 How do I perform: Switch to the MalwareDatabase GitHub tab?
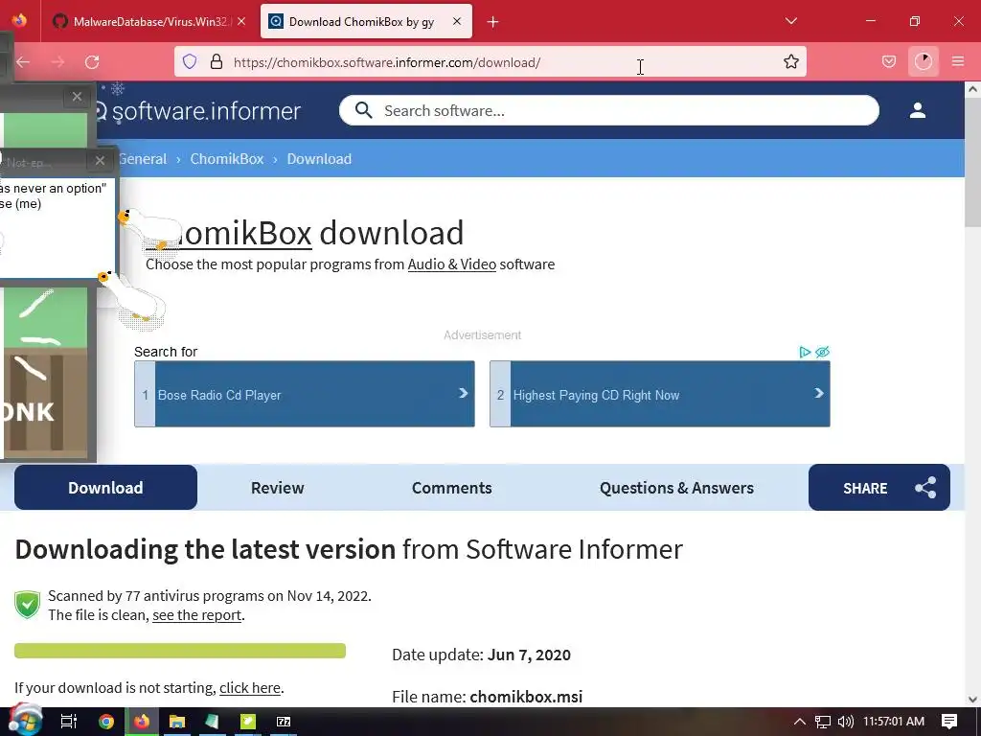pos(148,21)
